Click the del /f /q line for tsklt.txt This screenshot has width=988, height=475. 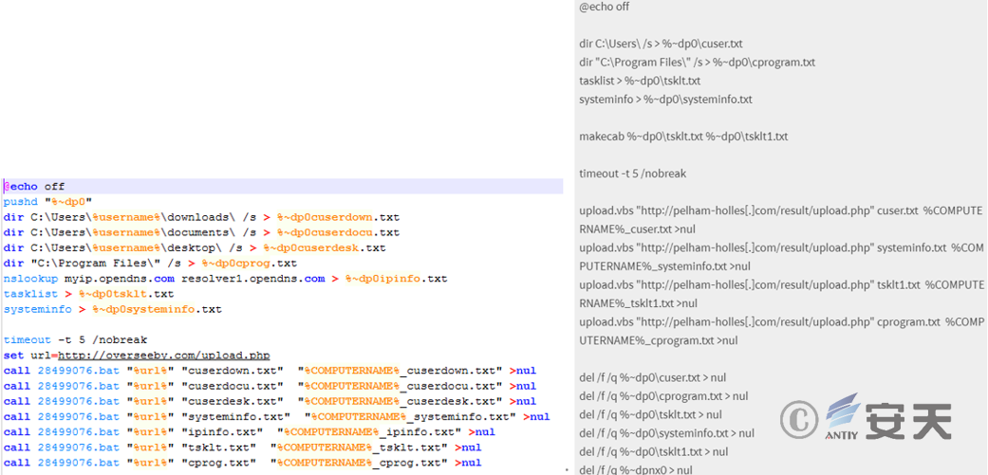tap(651, 414)
